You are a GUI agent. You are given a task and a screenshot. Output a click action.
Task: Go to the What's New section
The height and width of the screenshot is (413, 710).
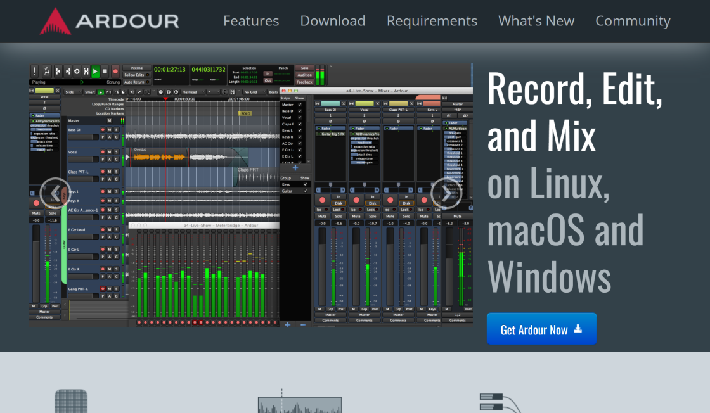(x=536, y=20)
